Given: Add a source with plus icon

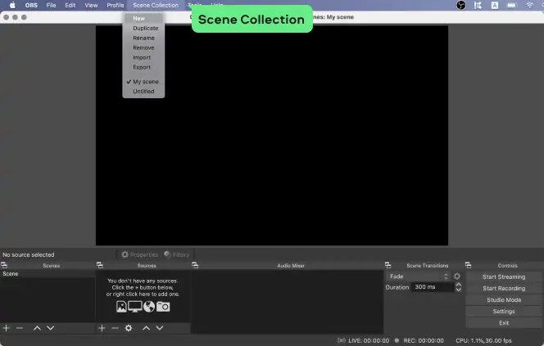Looking at the screenshot, I should (x=102, y=328).
